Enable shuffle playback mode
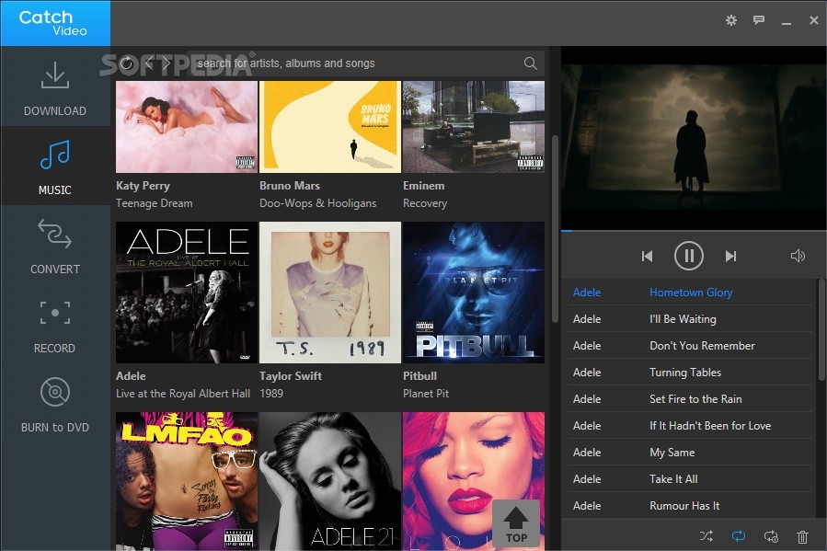This screenshot has width=827, height=551. point(706,536)
